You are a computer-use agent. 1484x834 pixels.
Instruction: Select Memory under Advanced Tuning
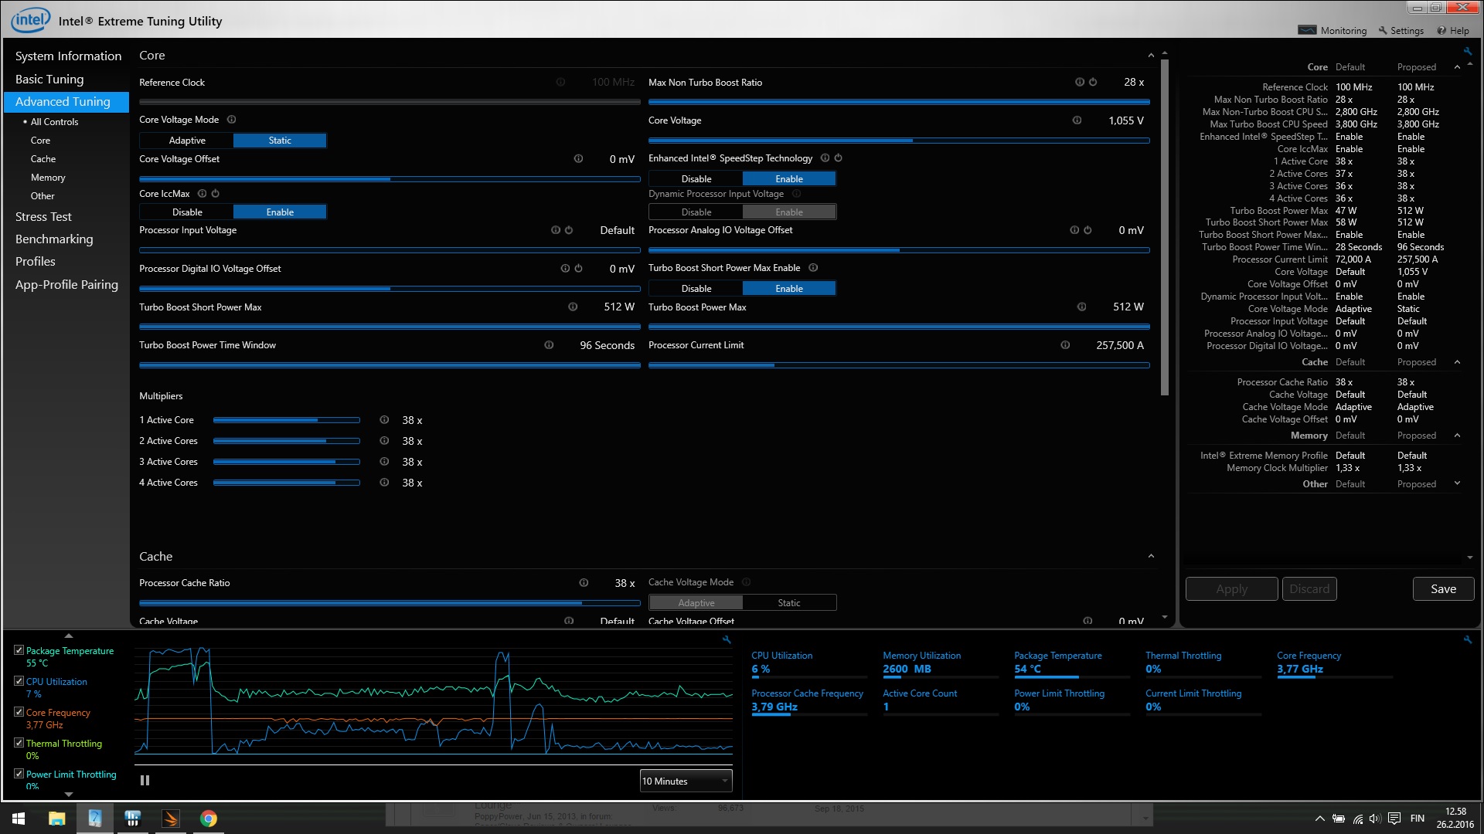[48, 178]
